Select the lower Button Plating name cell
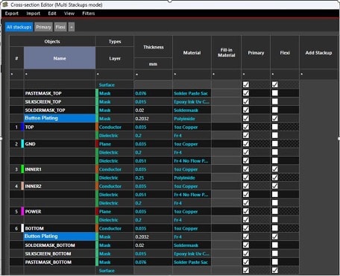 [x=60, y=236]
